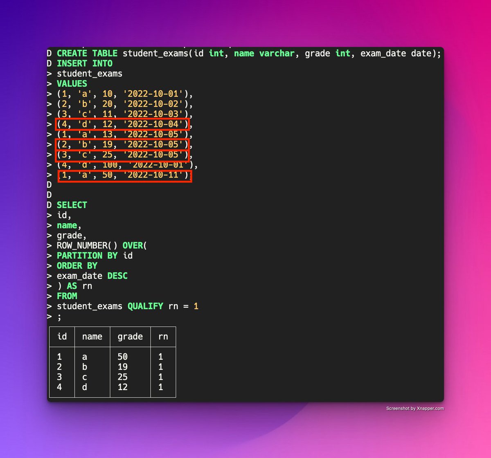
Task: Select the row (1, 'a', 50, '2022-10-11')
Action: coord(125,175)
